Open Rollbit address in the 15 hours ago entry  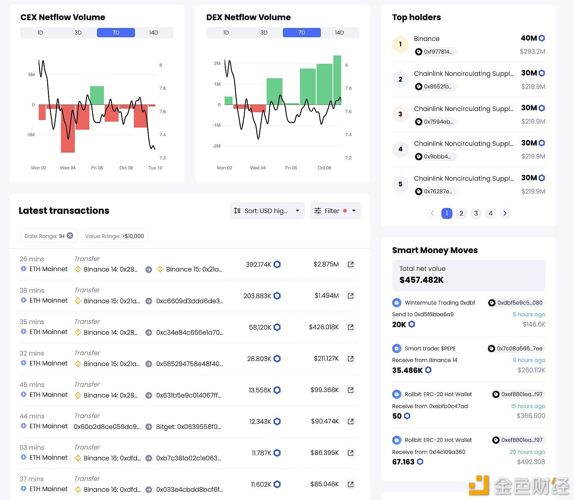tap(518, 394)
